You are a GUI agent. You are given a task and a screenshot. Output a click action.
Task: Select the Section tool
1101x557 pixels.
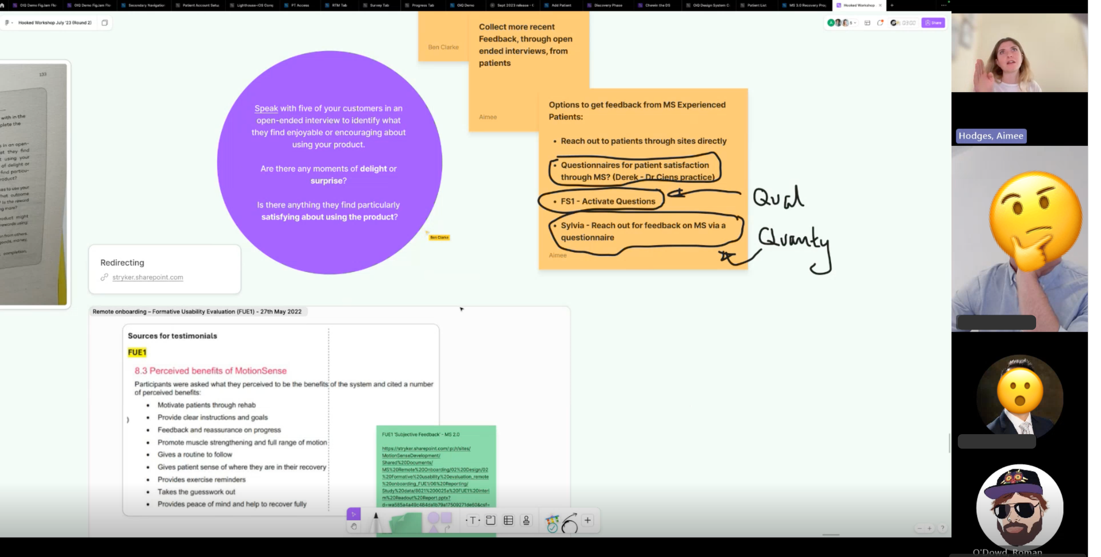point(491,520)
